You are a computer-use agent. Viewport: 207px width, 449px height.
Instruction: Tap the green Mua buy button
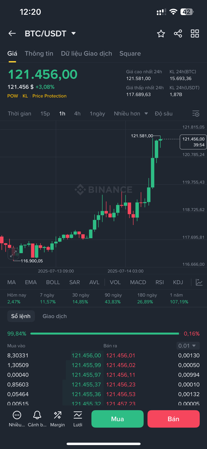tap(117, 419)
